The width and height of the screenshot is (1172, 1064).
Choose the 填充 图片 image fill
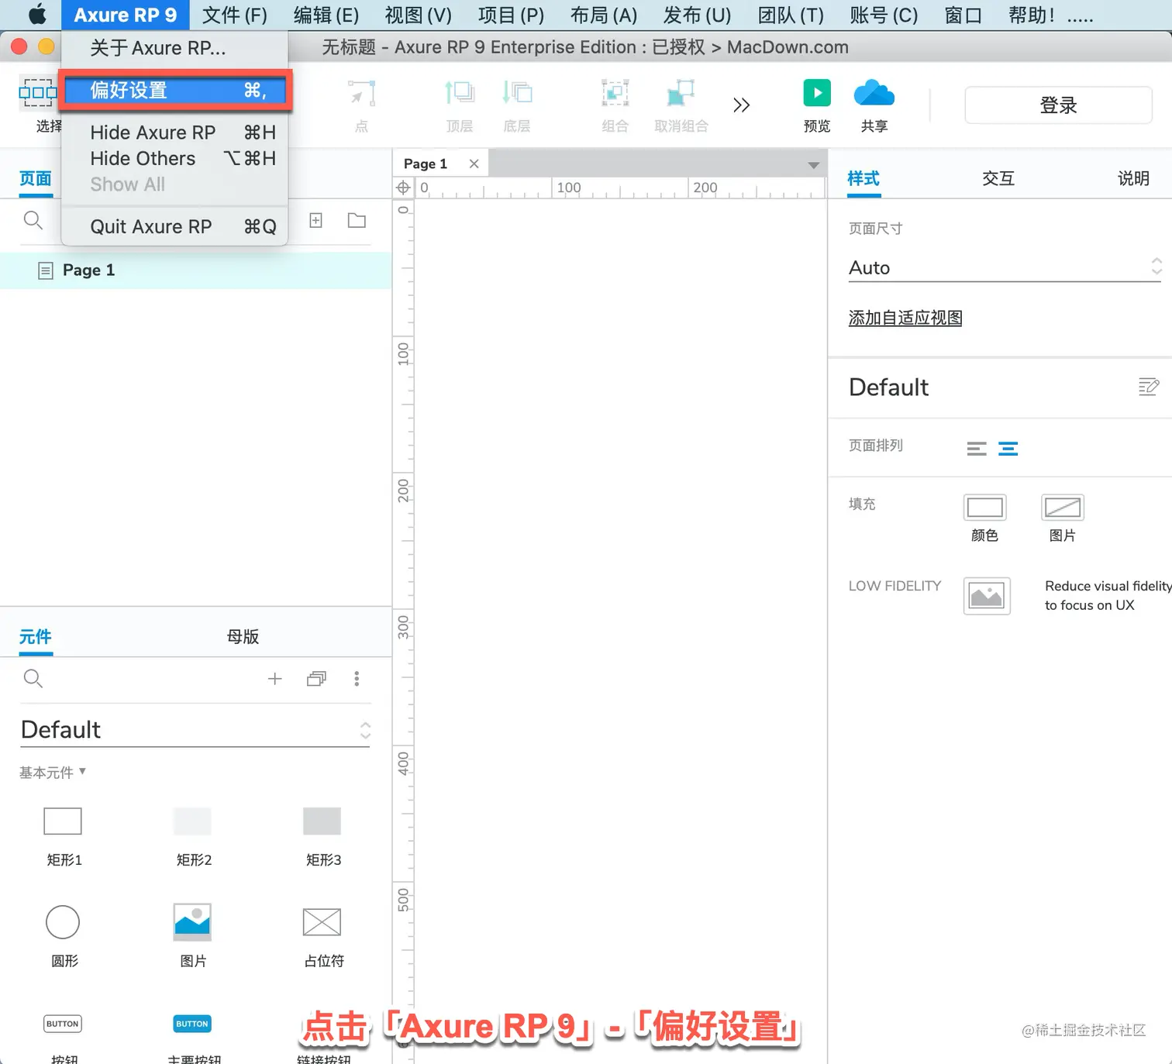tap(1063, 508)
